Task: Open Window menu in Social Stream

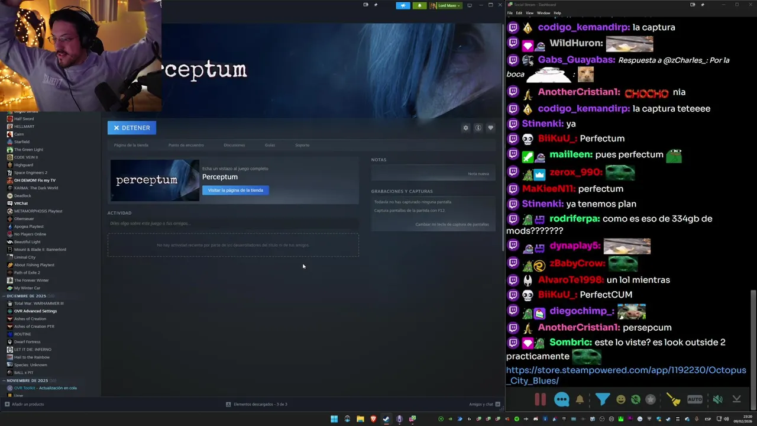Action: (x=544, y=13)
